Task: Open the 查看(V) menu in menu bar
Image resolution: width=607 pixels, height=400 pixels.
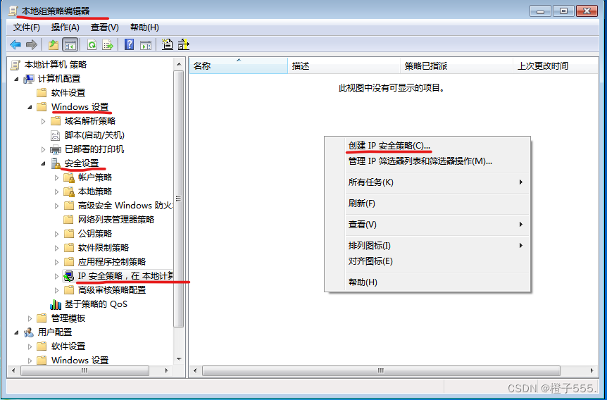Action: 104,27
